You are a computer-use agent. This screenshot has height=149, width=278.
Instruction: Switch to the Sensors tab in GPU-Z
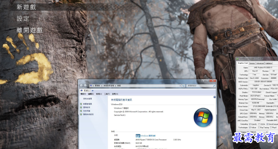(252, 63)
